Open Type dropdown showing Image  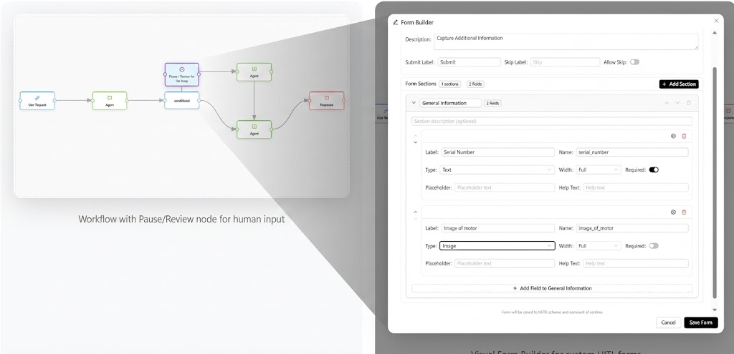pos(497,246)
